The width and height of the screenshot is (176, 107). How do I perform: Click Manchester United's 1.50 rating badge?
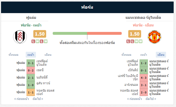[135, 34]
